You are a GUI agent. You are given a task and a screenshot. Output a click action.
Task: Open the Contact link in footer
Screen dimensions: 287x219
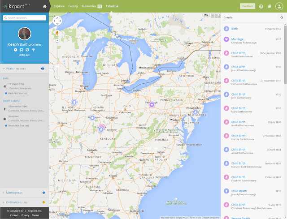[14, 215]
